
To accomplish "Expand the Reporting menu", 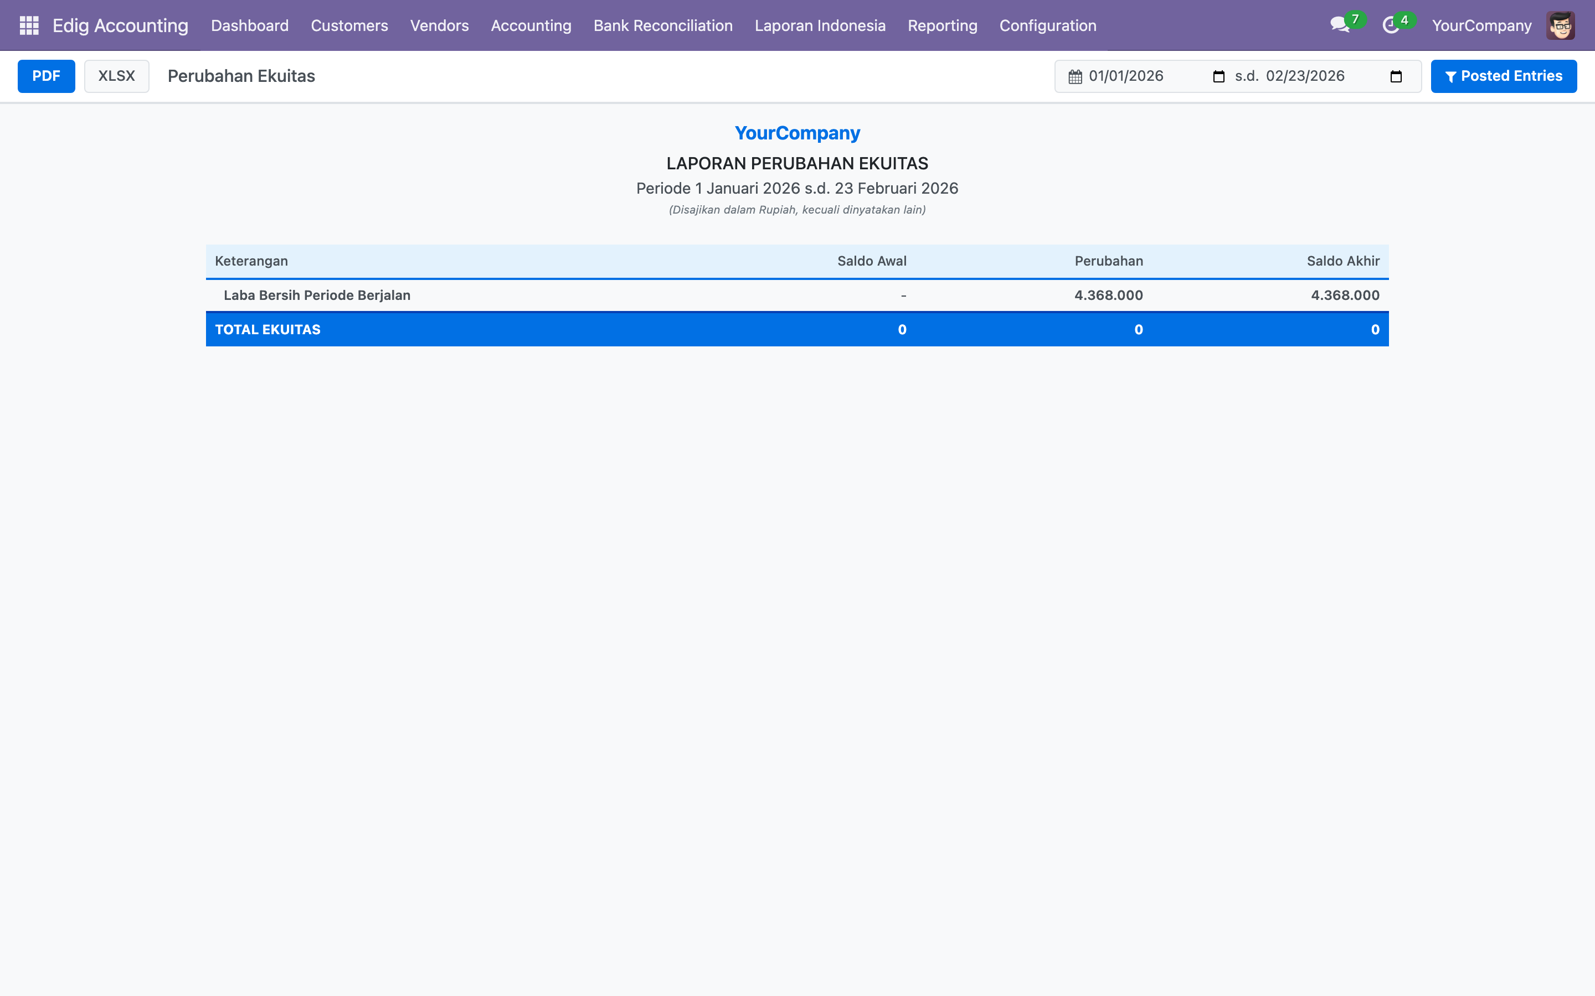I will [942, 25].
